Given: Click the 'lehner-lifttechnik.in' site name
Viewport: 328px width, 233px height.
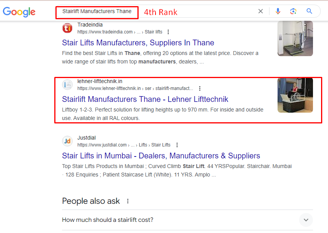Looking at the screenshot, I should point(100,81).
